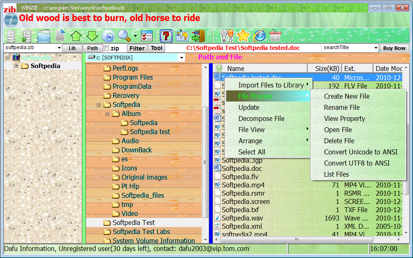Open help with the red question mark icon
Screen dimensions: 413x258
[x=166, y=36]
